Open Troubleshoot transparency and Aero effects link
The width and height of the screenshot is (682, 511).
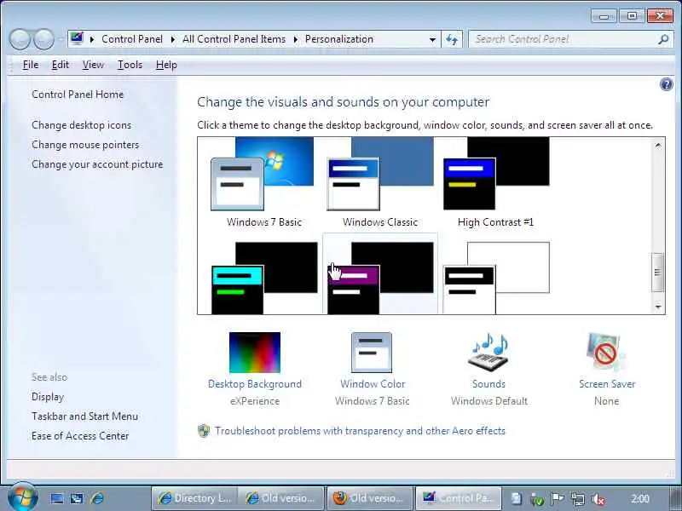(x=360, y=431)
